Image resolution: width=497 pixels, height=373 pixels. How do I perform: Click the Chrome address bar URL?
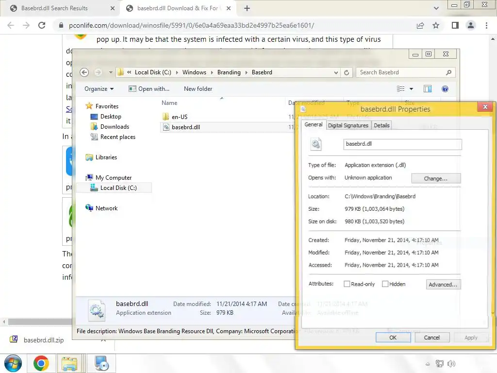pos(191,25)
